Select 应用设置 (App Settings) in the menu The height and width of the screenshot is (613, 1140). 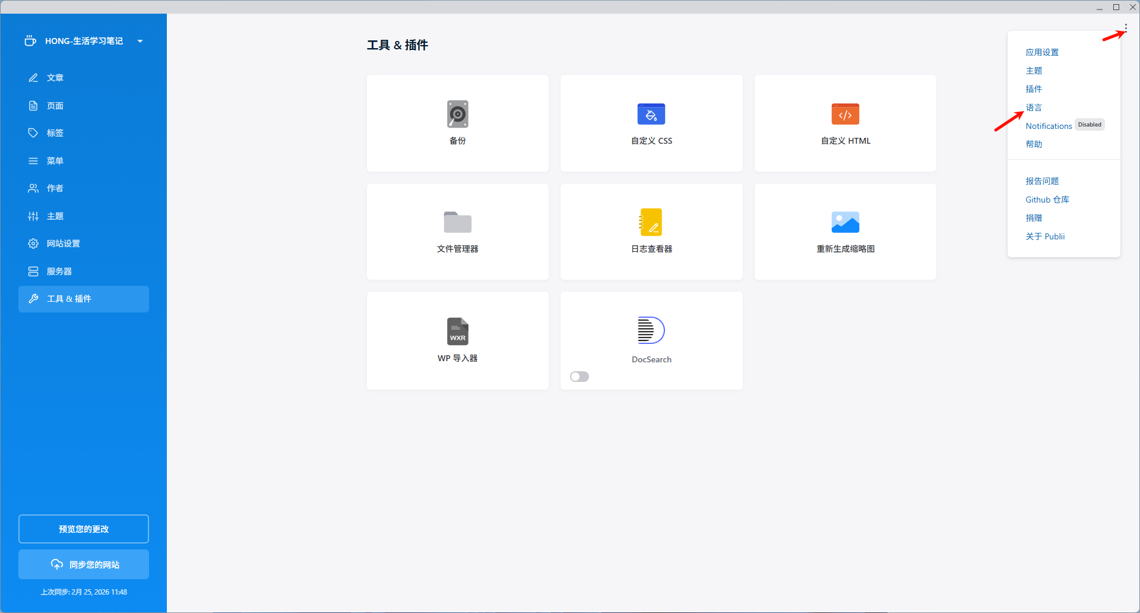click(1042, 52)
